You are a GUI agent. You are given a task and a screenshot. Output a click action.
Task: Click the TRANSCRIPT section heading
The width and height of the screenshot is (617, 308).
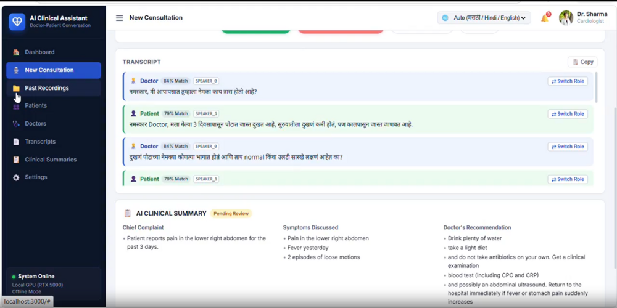pyautogui.click(x=142, y=62)
